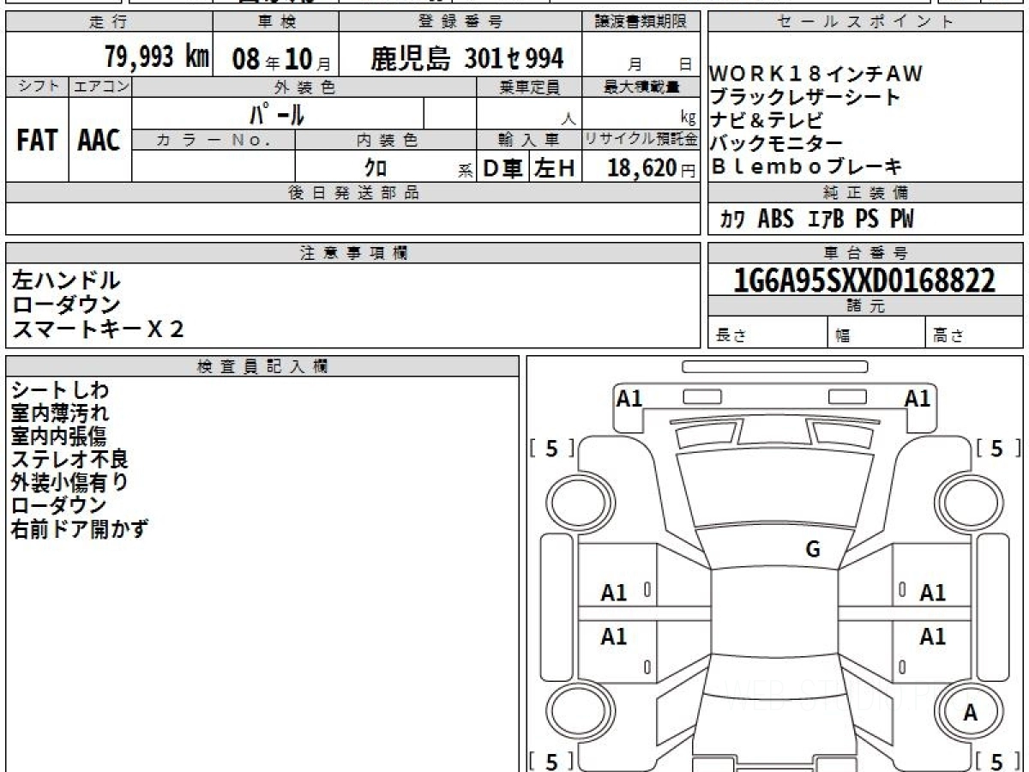The height and width of the screenshot is (772, 1029).
Task: Select the AAC air-conditioner value
Action: coord(99,141)
